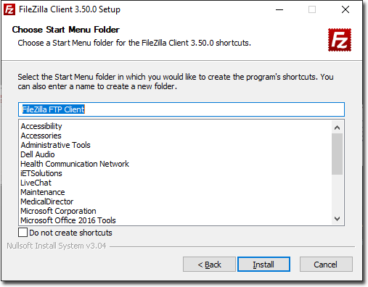Select the Accessories folder
The height and width of the screenshot is (287, 368).
tap(41, 136)
